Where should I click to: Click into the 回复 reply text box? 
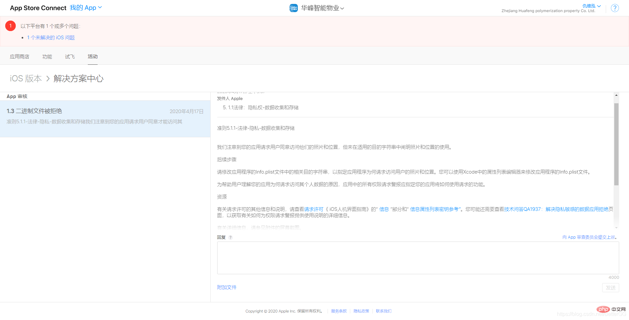(418, 258)
